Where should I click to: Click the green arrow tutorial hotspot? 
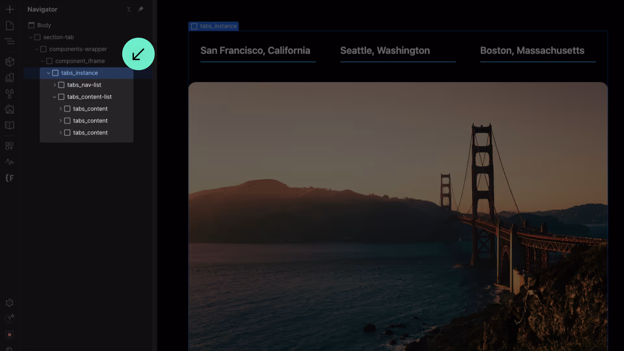click(138, 54)
